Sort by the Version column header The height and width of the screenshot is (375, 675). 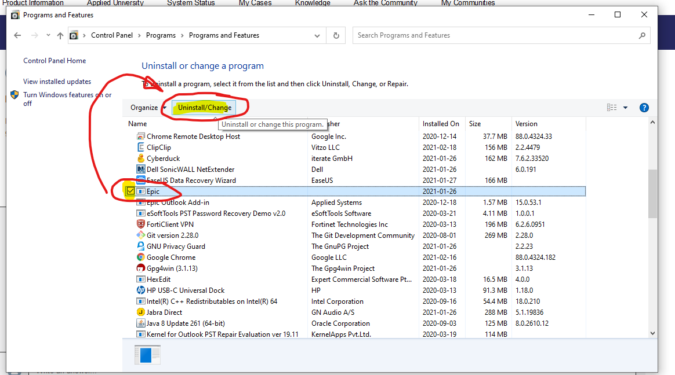click(x=527, y=124)
